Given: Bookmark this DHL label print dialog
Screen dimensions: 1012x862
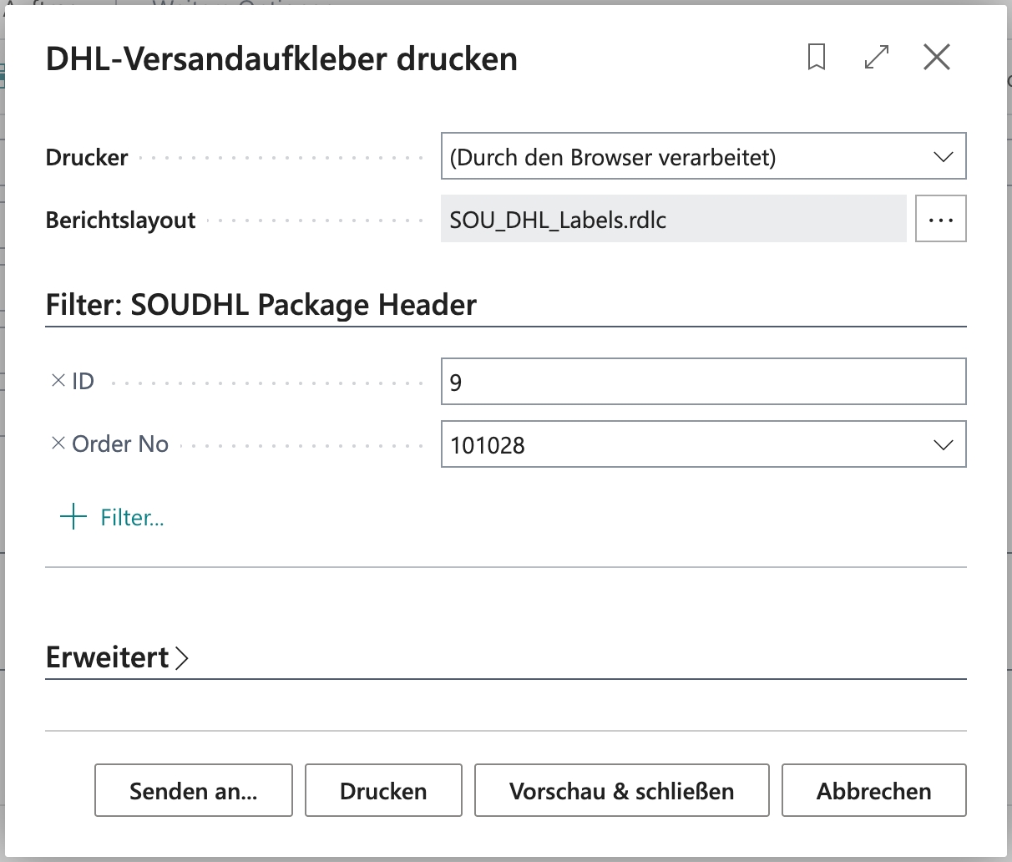Looking at the screenshot, I should 817,58.
